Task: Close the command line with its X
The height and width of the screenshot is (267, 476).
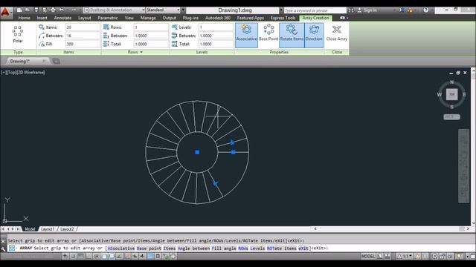Action: pyautogui.click(x=3, y=241)
